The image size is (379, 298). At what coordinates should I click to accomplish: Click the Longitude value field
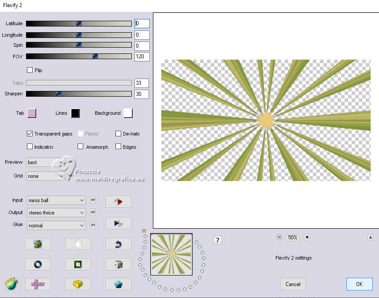pos(142,35)
